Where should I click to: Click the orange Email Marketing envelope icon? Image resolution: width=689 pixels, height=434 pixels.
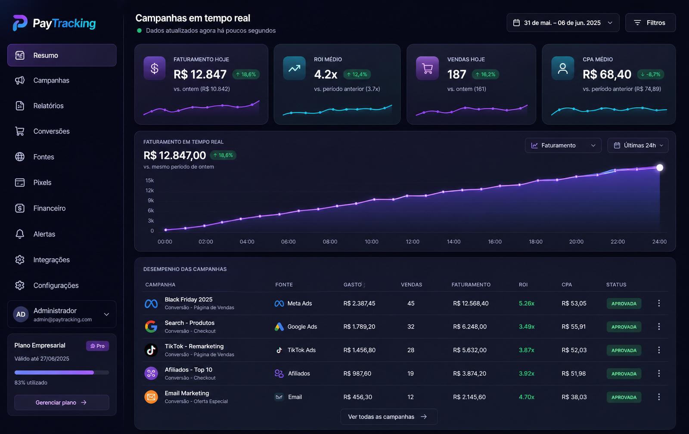[x=151, y=397]
